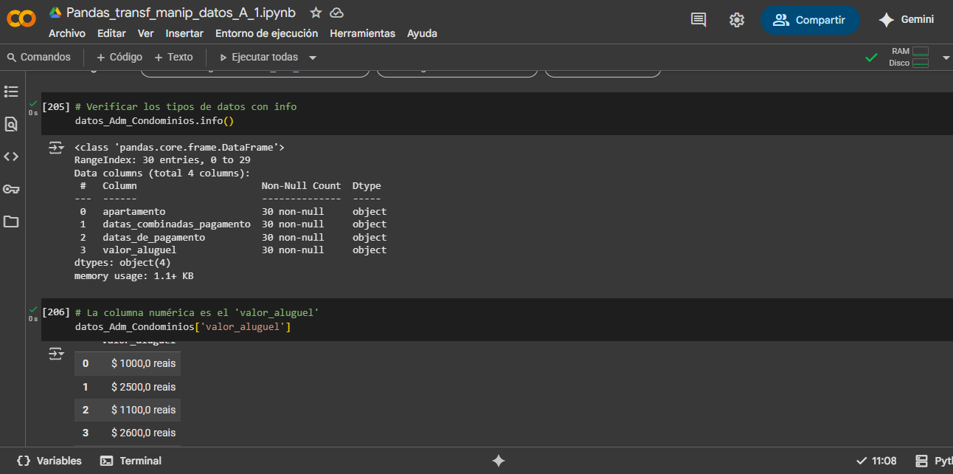
Task: Run all cells with Ejecutar todas
Action: point(259,57)
